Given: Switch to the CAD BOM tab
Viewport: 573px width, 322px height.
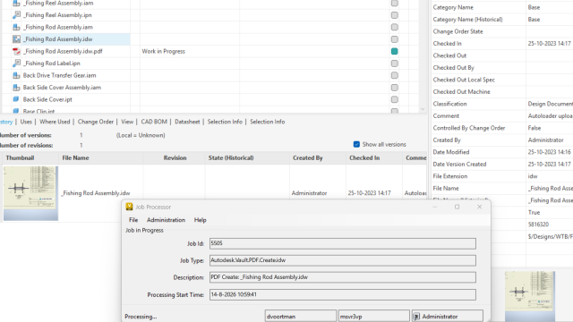Looking at the screenshot, I should (154, 122).
